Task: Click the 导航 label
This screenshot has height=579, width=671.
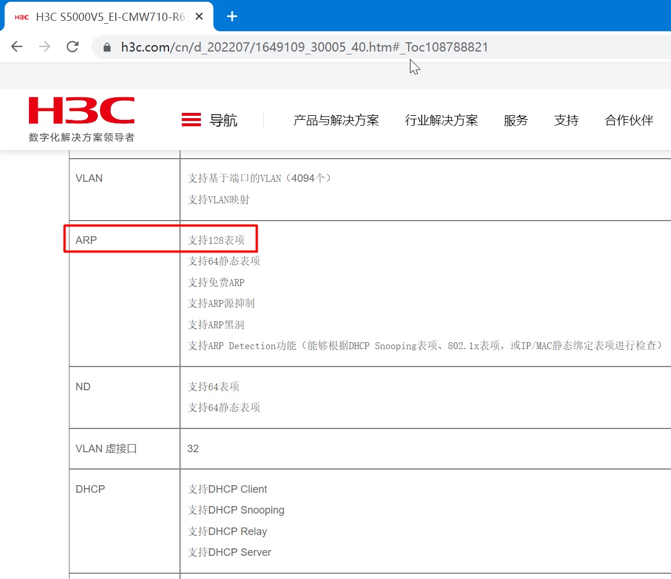Action: (x=223, y=120)
